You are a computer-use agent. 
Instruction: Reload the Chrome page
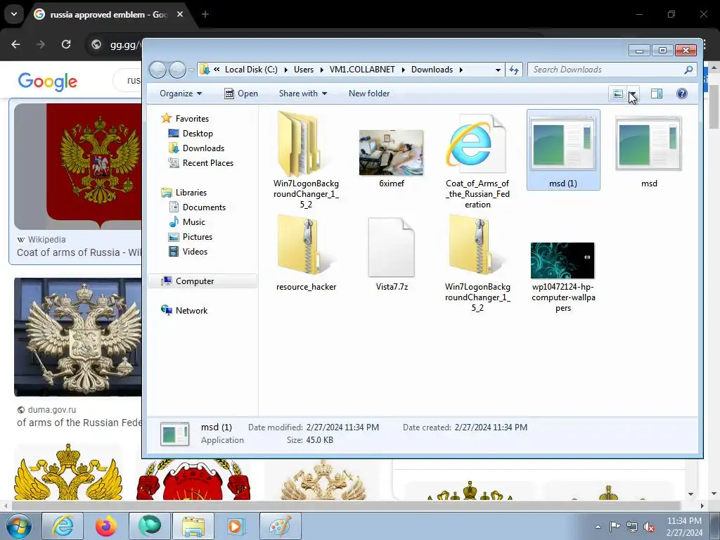tap(66, 44)
